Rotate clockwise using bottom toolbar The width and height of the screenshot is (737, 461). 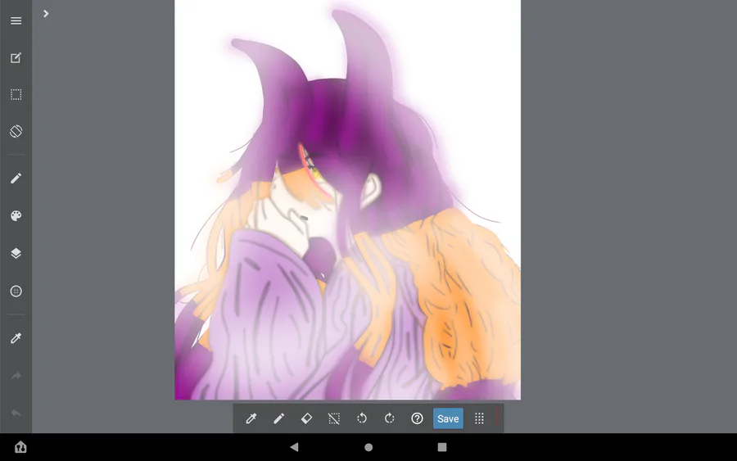[389, 418]
